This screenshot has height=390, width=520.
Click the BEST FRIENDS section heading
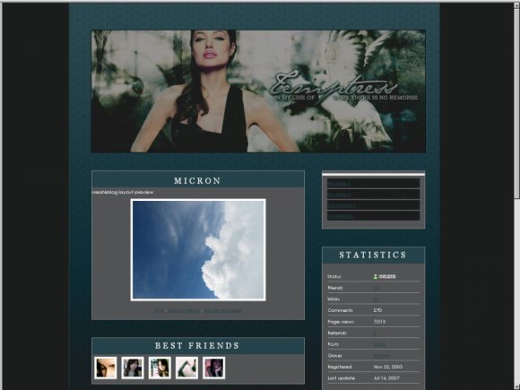coord(197,345)
